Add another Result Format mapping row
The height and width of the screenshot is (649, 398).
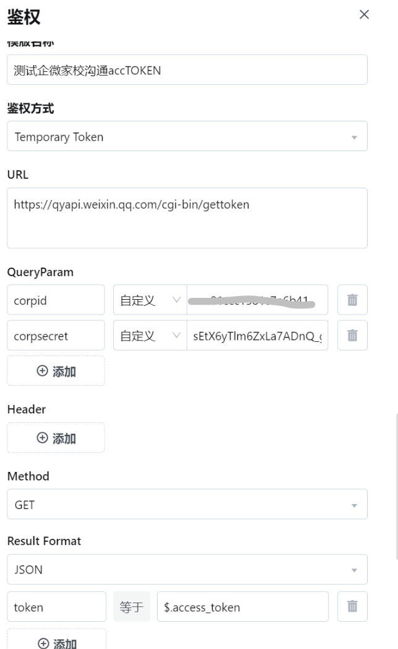pyautogui.click(x=57, y=640)
